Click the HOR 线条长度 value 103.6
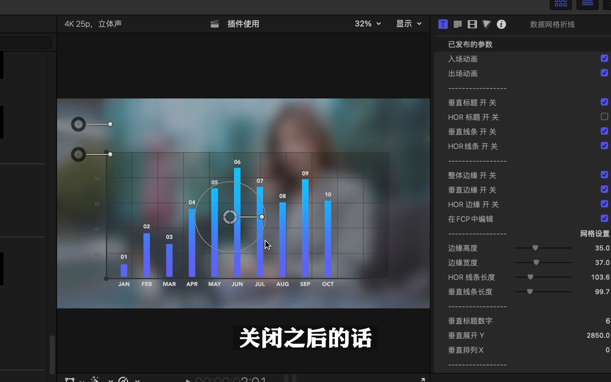The image size is (611, 382). (600, 277)
